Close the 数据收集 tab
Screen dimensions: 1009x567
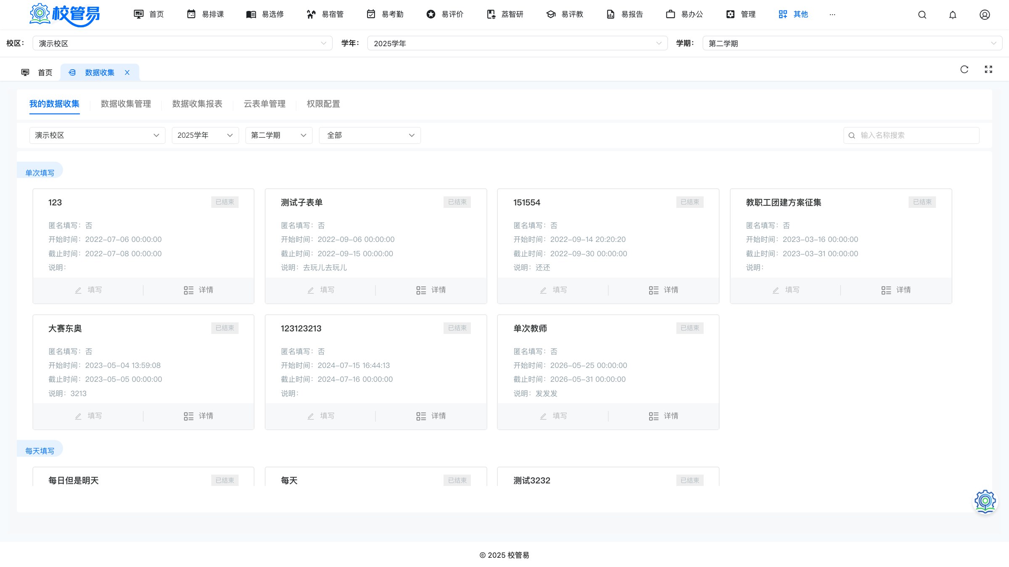127,73
